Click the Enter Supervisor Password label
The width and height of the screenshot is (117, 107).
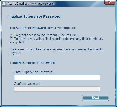pyautogui.click(x=34, y=72)
